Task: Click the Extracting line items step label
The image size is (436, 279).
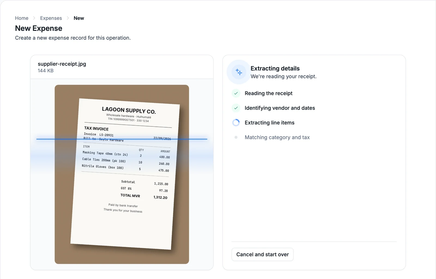Action: coord(270,123)
